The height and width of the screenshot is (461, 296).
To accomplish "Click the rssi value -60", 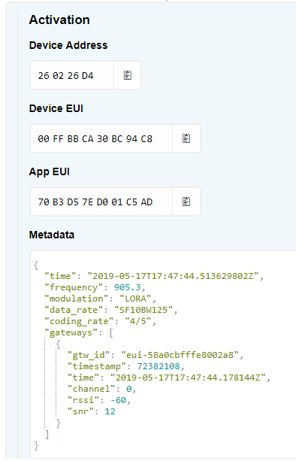I will (x=119, y=400).
